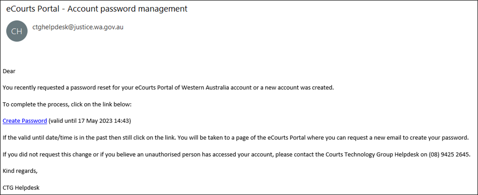
Task: Click the "CTG Helpdesk" signature
Action: point(21,187)
